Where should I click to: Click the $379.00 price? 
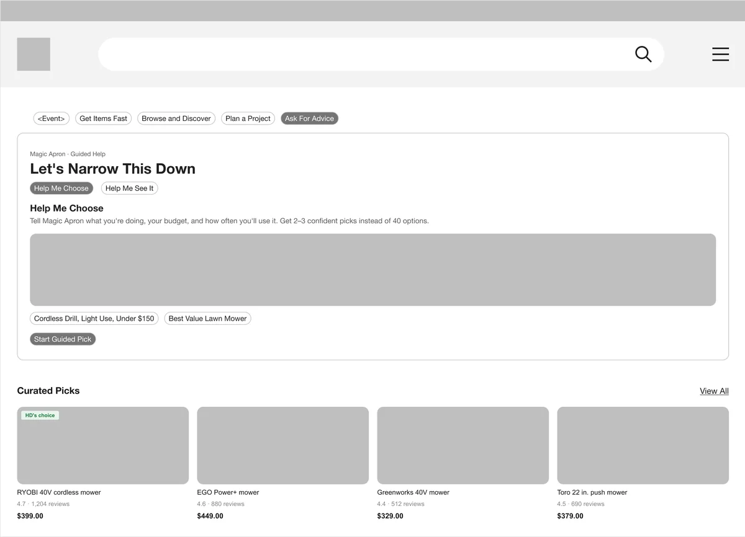point(570,516)
